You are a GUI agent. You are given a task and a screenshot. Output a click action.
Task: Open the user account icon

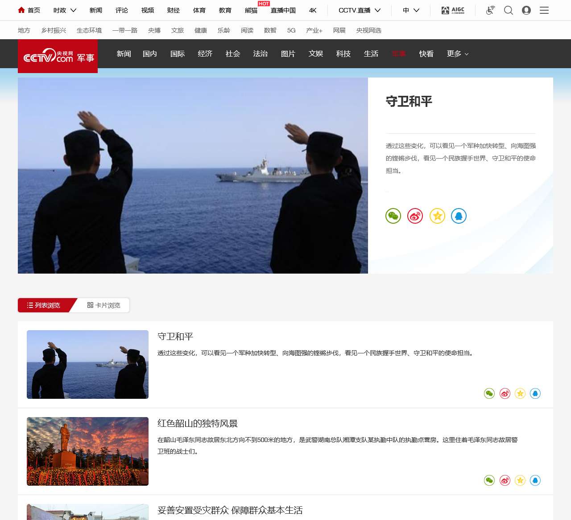[x=526, y=10]
